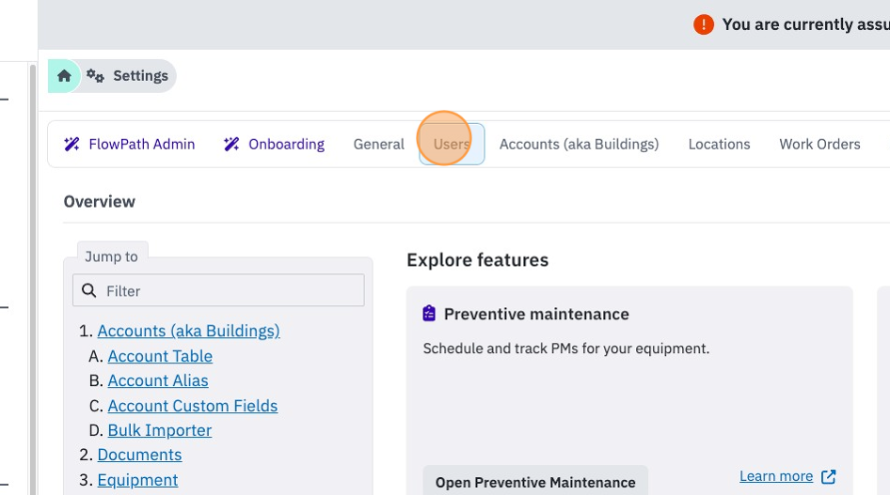Click the magic wand icon beside Onboarding
The image size is (890, 495).
click(x=231, y=145)
